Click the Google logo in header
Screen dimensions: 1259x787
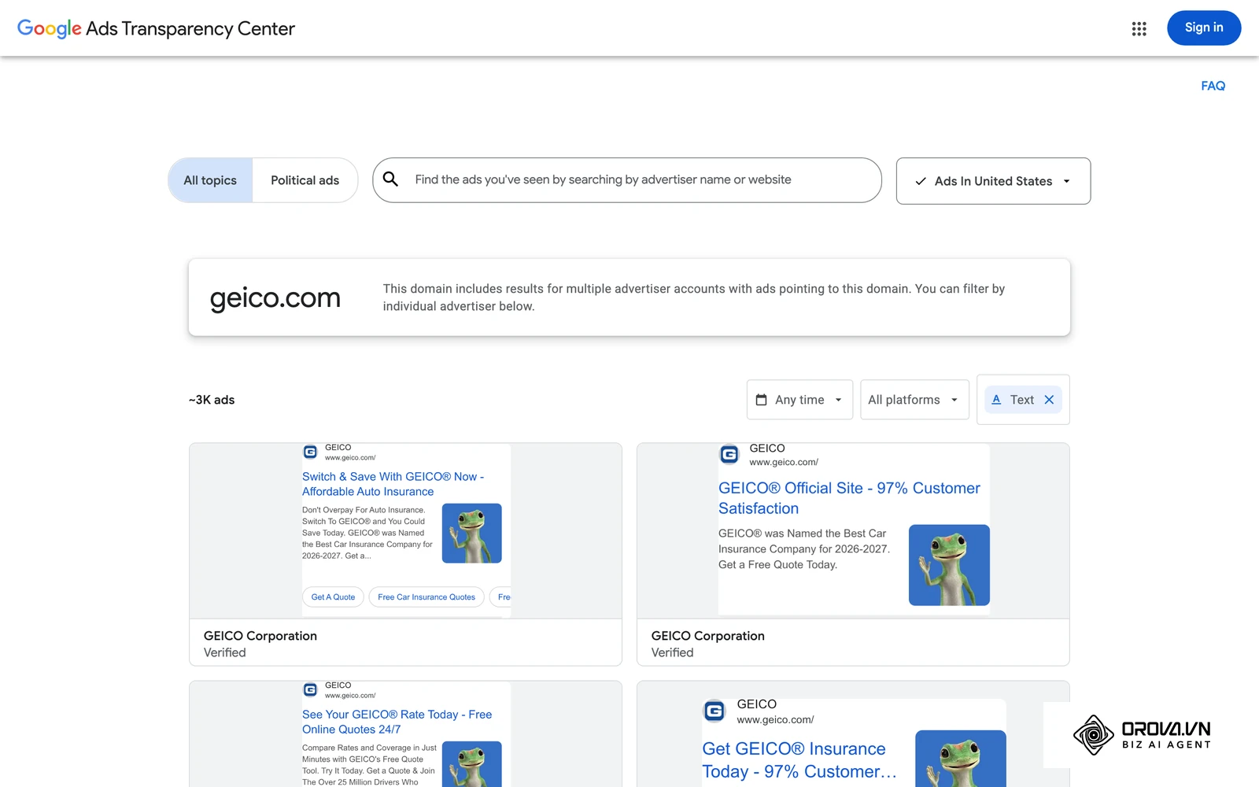click(49, 28)
